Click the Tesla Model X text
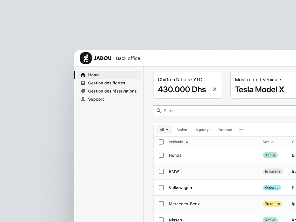The height and width of the screenshot is (222, 296). tap(259, 90)
